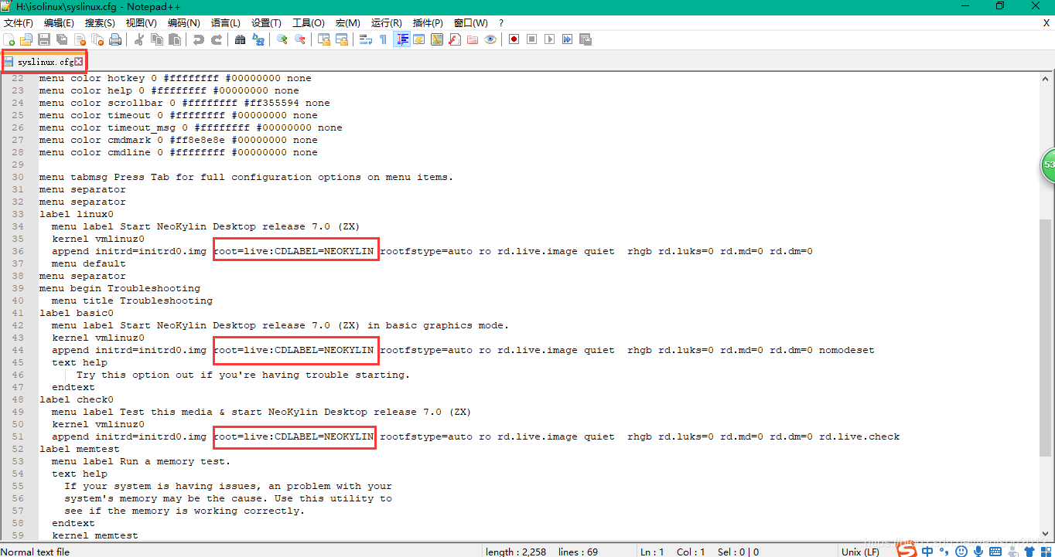Open Sogou toolbox grid icon
This screenshot has width=1055, height=557.
(x=1046, y=552)
